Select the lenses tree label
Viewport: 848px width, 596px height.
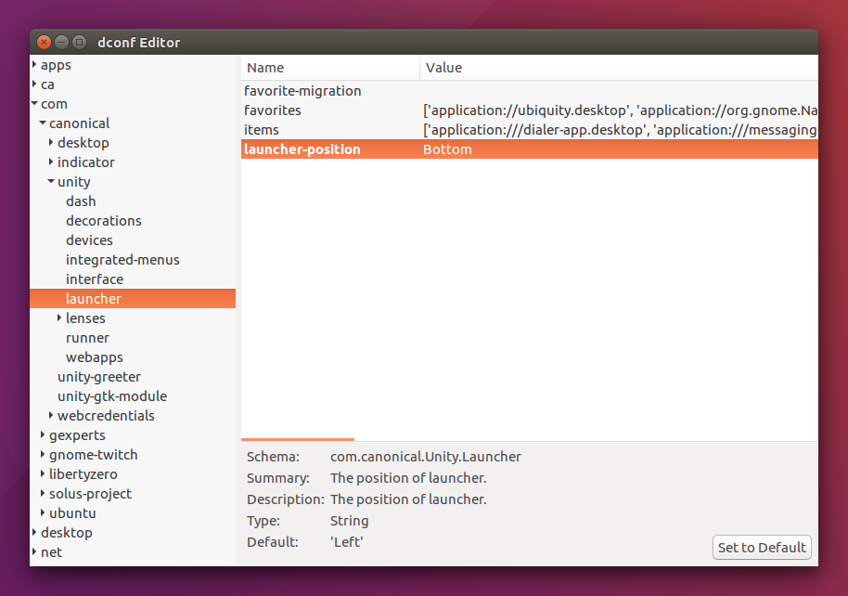point(85,318)
